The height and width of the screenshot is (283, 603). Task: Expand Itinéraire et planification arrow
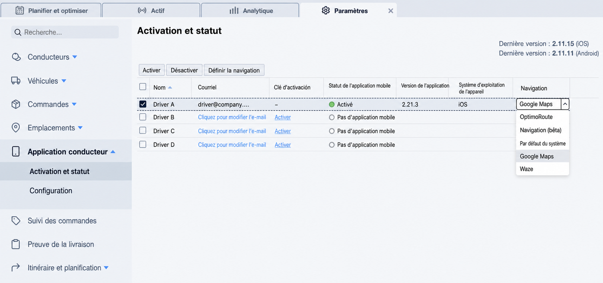[106, 267]
